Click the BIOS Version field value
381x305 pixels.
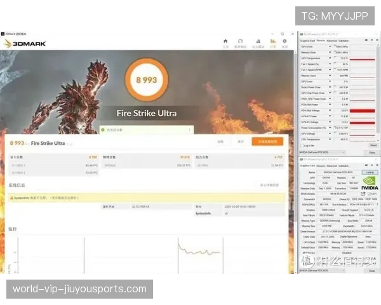(338, 194)
